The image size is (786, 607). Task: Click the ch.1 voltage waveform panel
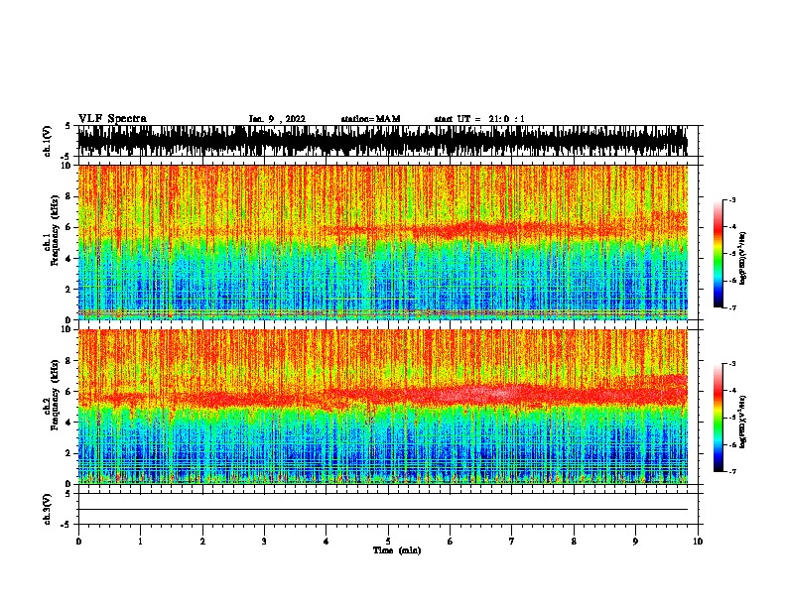[x=382, y=141]
